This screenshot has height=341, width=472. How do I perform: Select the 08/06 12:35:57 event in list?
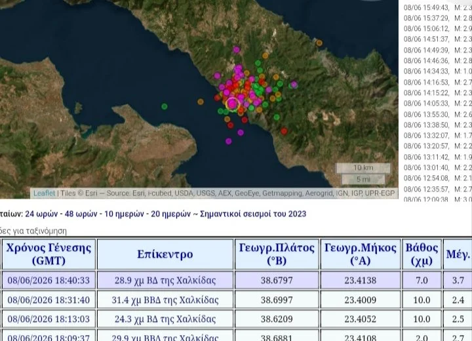click(x=438, y=189)
